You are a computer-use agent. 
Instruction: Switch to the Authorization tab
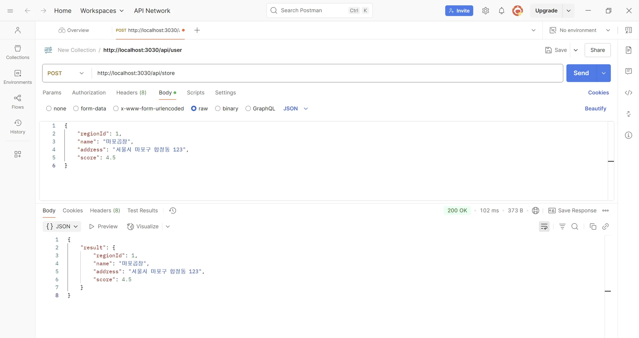click(89, 93)
